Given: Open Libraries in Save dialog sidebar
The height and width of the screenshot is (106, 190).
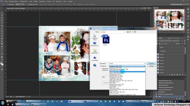Looking at the screenshot, I should [x=95, y=52].
